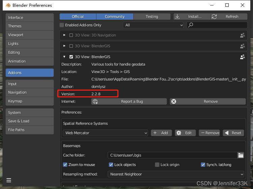The height and width of the screenshot is (189, 253).
Task: Open the Web Mercator reference system dropdown
Action: 105,133
